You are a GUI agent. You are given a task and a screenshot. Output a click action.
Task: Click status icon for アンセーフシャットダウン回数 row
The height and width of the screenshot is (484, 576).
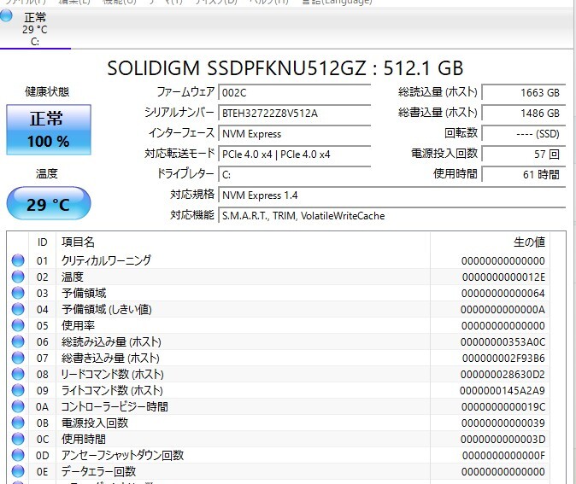18,455
